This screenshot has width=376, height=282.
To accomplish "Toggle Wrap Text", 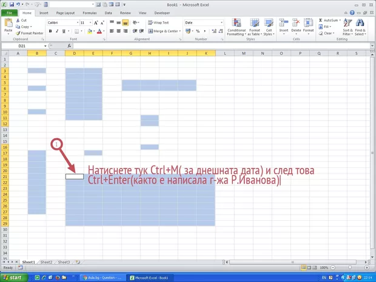I will click(x=158, y=22).
